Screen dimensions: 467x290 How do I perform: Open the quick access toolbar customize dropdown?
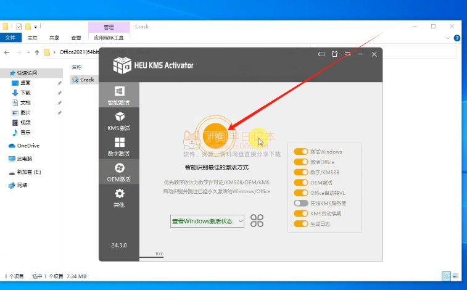35,27
